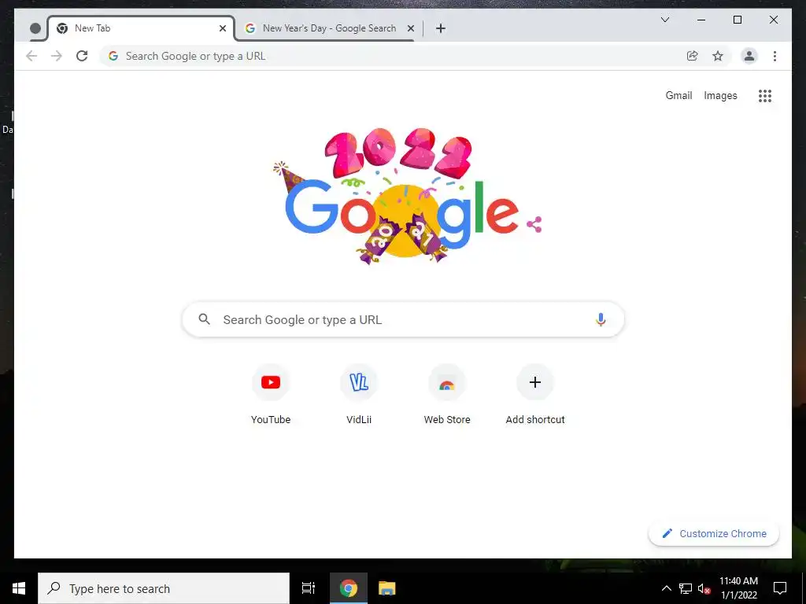This screenshot has height=604, width=806.
Task: Switch to New Year's Day Google Search tab
Action: pyautogui.click(x=329, y=28)
